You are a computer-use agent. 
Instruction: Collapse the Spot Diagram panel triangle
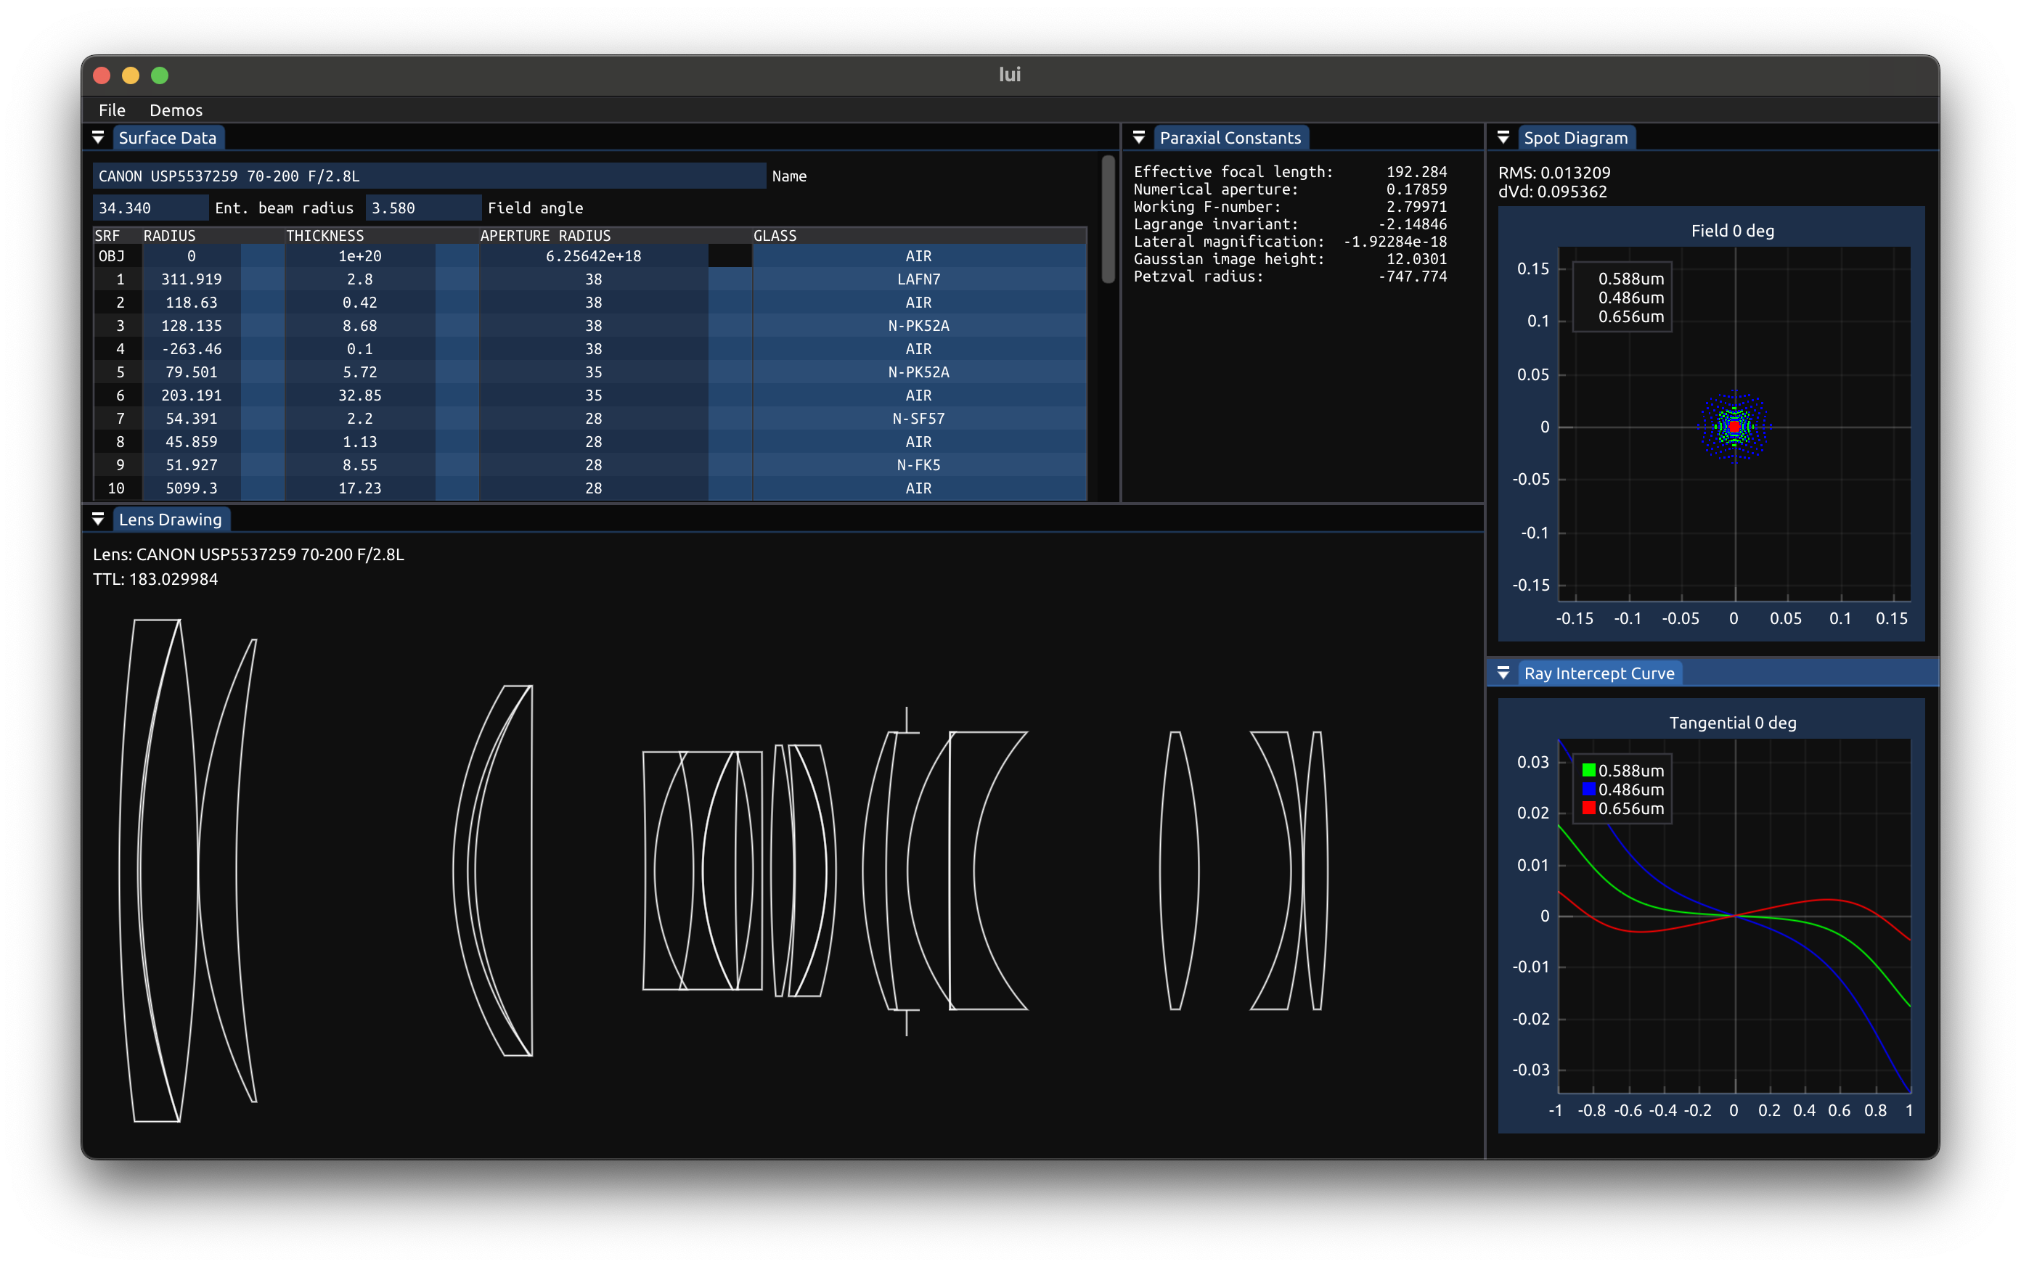1503,137
